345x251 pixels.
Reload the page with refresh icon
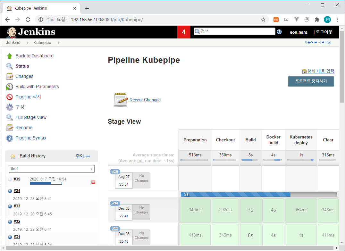pos(28,20)
